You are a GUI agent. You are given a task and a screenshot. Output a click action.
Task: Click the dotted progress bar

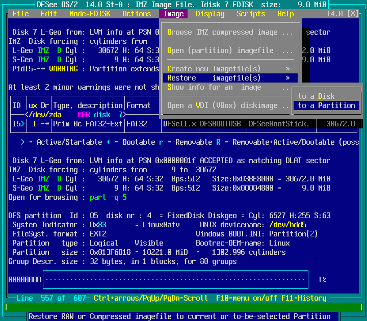tap(175, 280)
